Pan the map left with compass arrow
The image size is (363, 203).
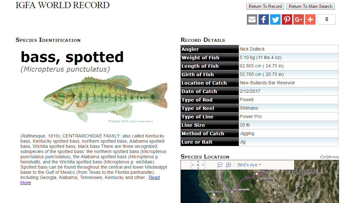click(193, 165)
